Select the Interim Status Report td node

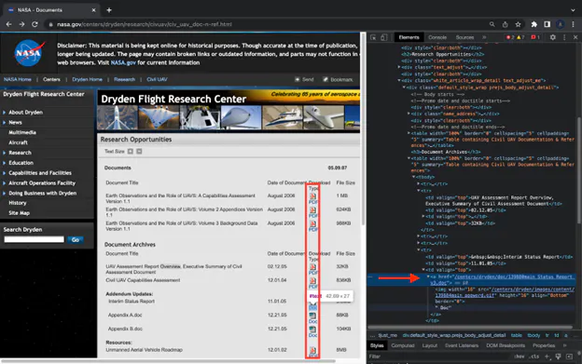499,257
